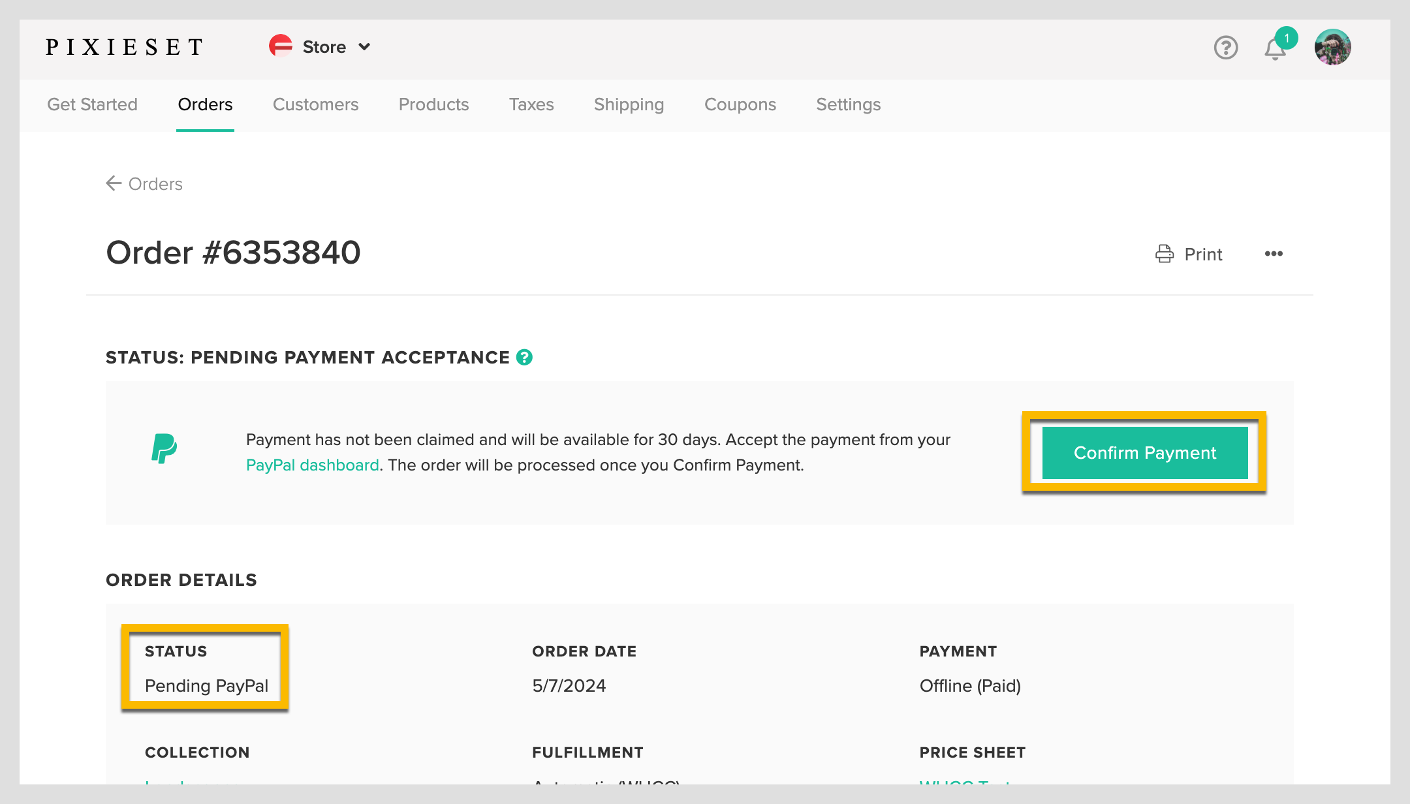The image size is (1410, 804).
Task: Click the bell notification icon
Action: click(1276, 46)
